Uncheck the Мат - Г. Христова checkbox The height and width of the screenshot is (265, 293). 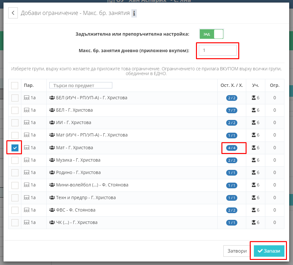tap(15, 148)
